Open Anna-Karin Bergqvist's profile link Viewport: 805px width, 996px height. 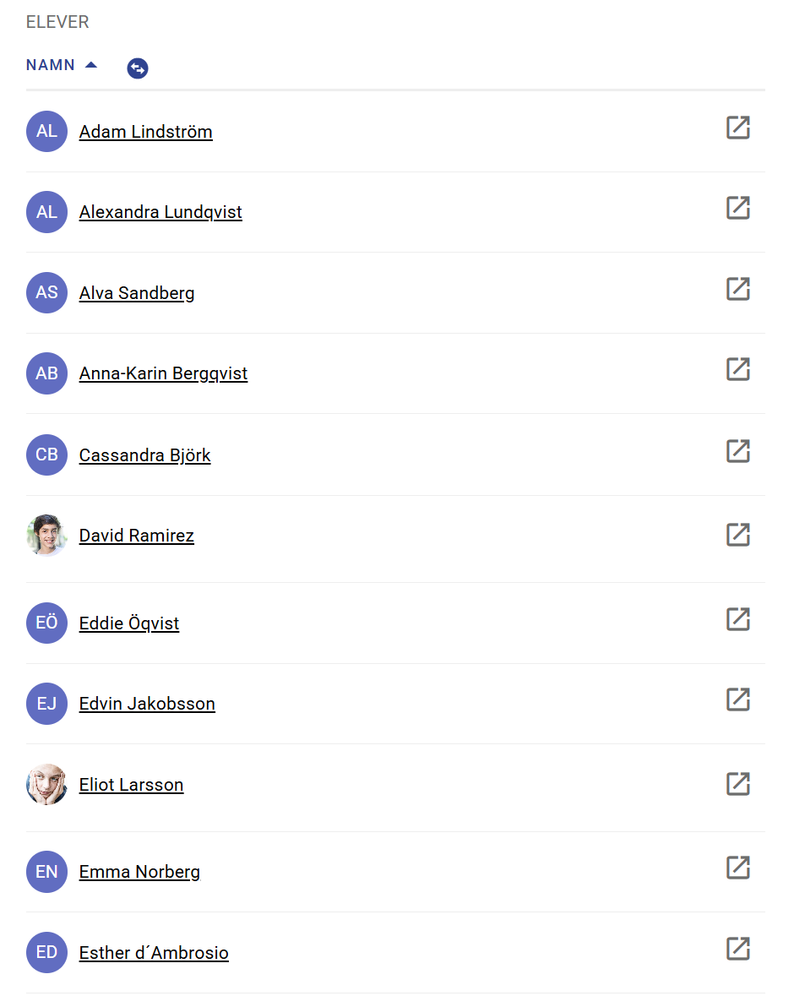point(163,373)
